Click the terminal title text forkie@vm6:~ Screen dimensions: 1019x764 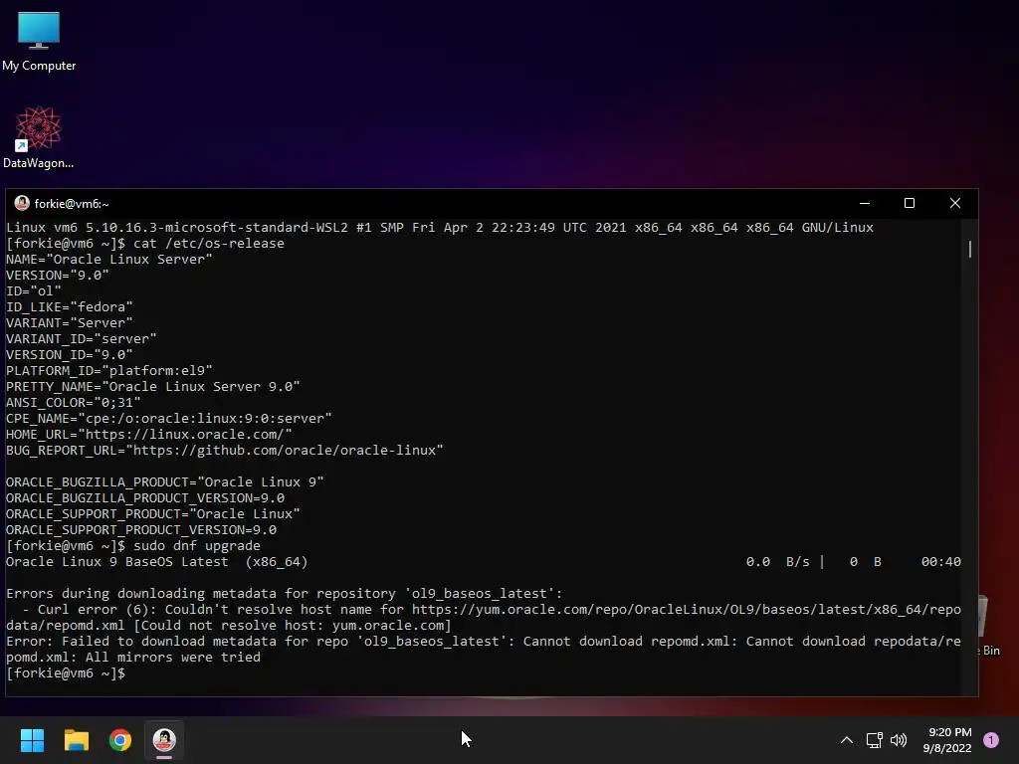click(x=72, y=204)
